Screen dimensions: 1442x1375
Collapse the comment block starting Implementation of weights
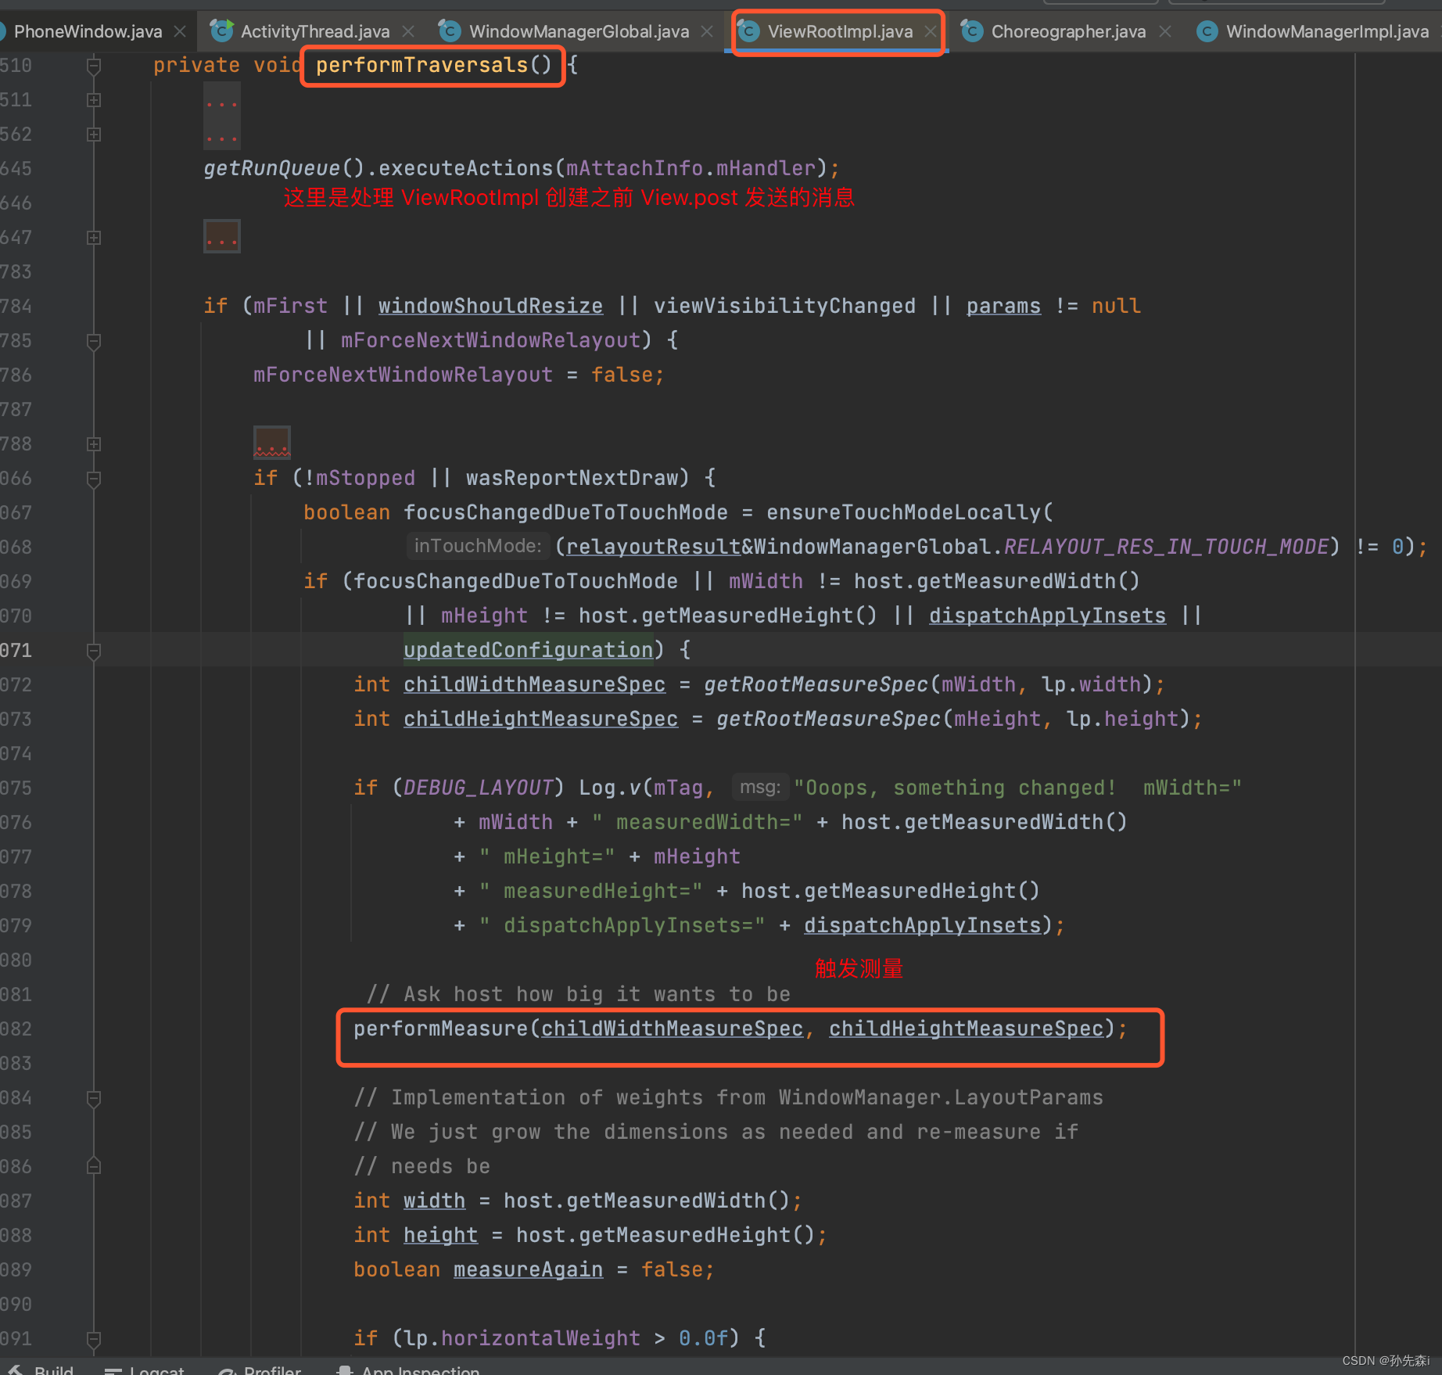tap(94, 1099)
